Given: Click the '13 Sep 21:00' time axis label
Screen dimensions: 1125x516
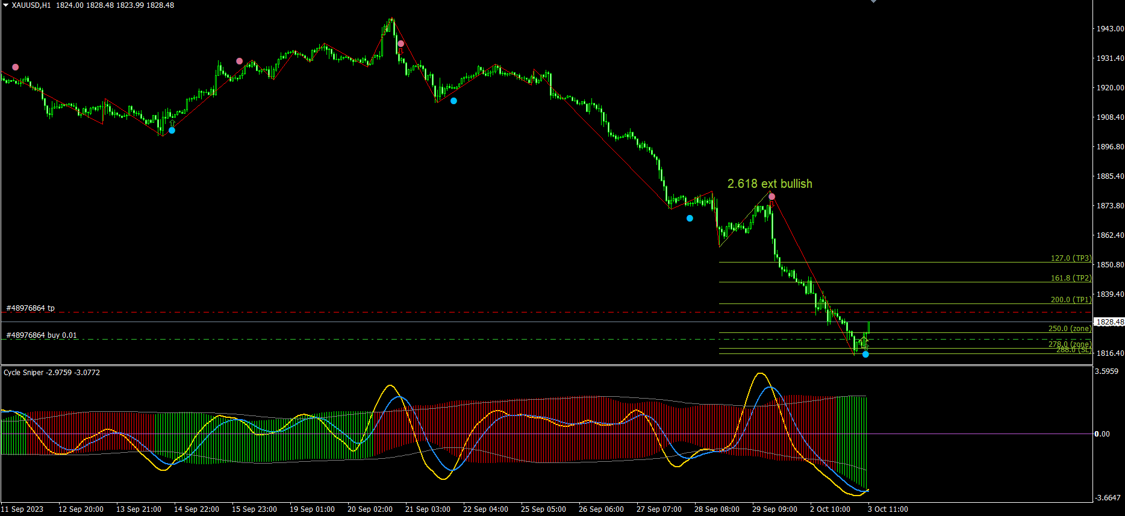Looking at the screenshot, I should (139, 509).
